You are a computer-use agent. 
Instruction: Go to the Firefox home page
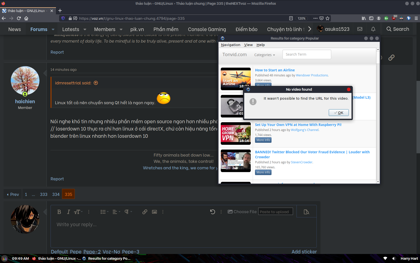pos(26,18)
